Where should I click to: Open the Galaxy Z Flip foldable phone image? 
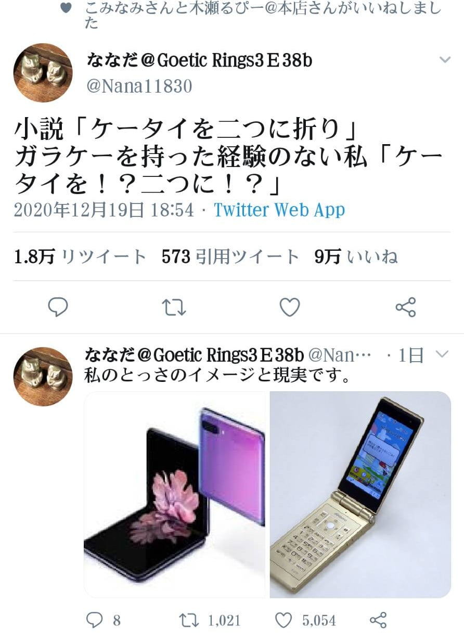pyautogui.click(x=175, y=495)
